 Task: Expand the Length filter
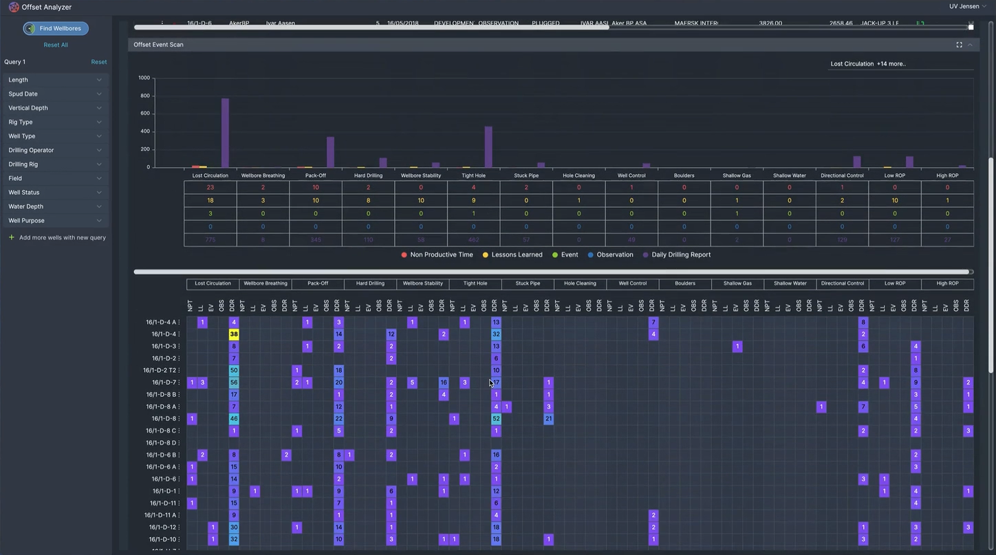55,80
